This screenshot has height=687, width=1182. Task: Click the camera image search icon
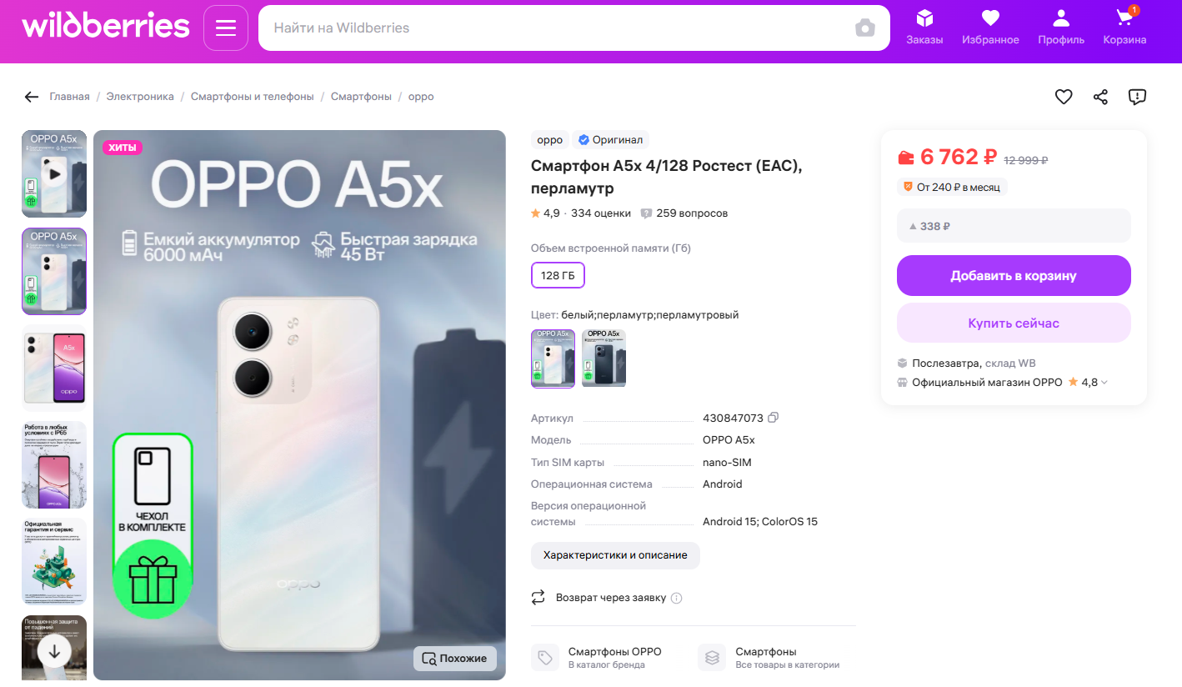tap(865, 28)
